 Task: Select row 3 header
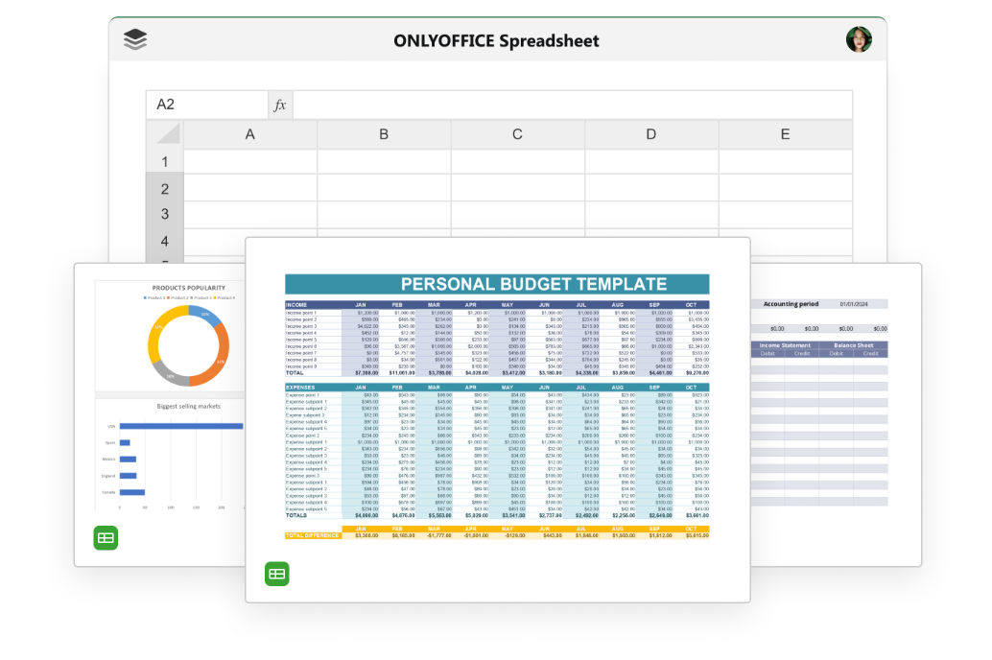tap(164, 214)
